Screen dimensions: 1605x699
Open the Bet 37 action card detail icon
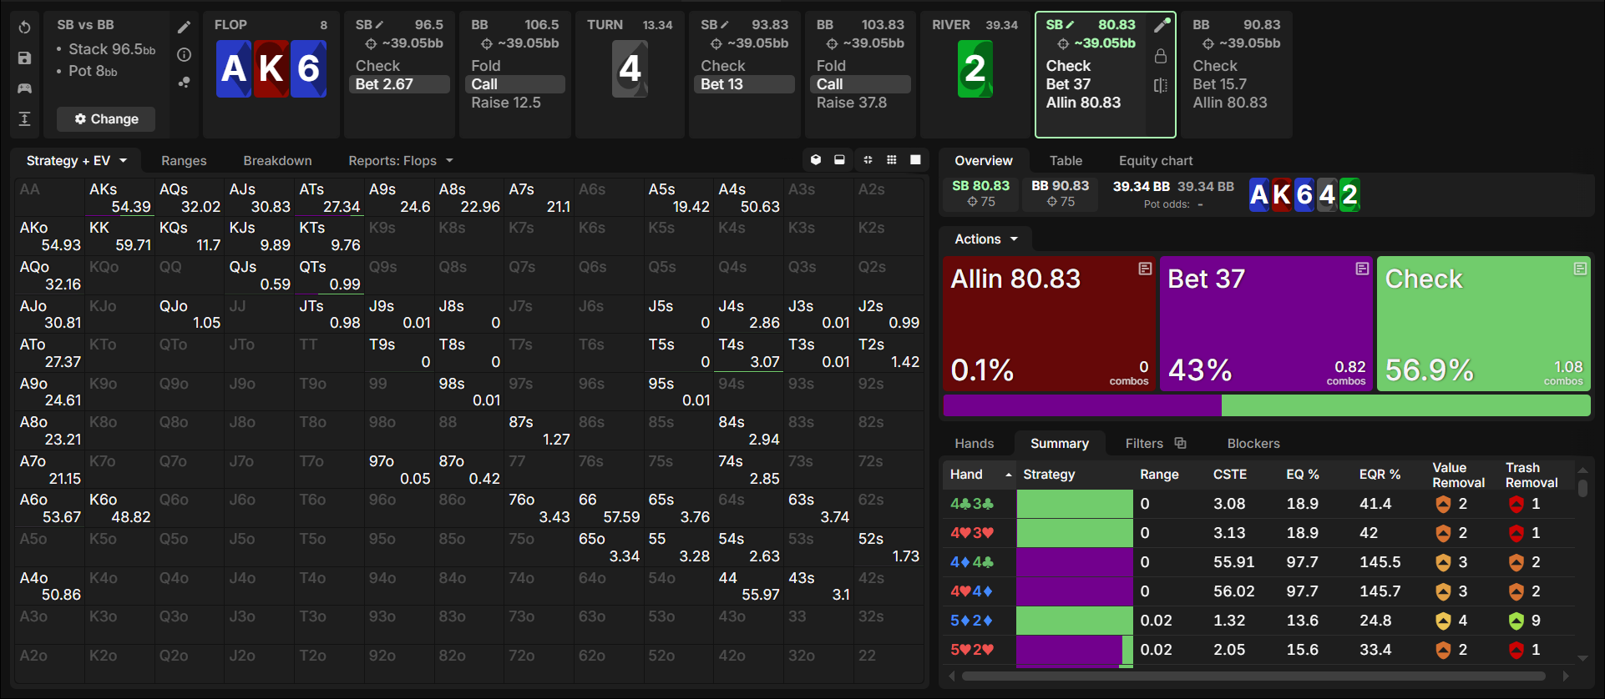(x=1362, y=269)
